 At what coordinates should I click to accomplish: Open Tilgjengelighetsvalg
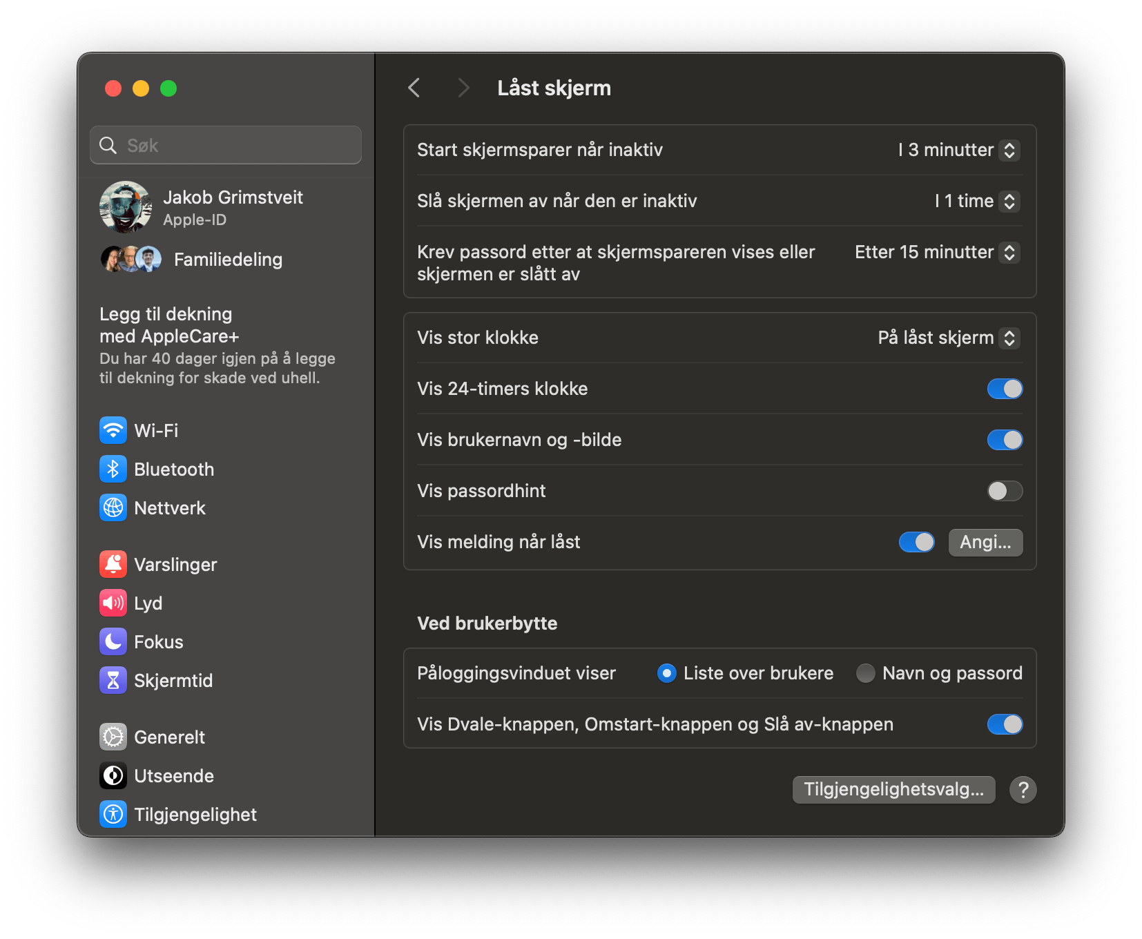[893, 789]
